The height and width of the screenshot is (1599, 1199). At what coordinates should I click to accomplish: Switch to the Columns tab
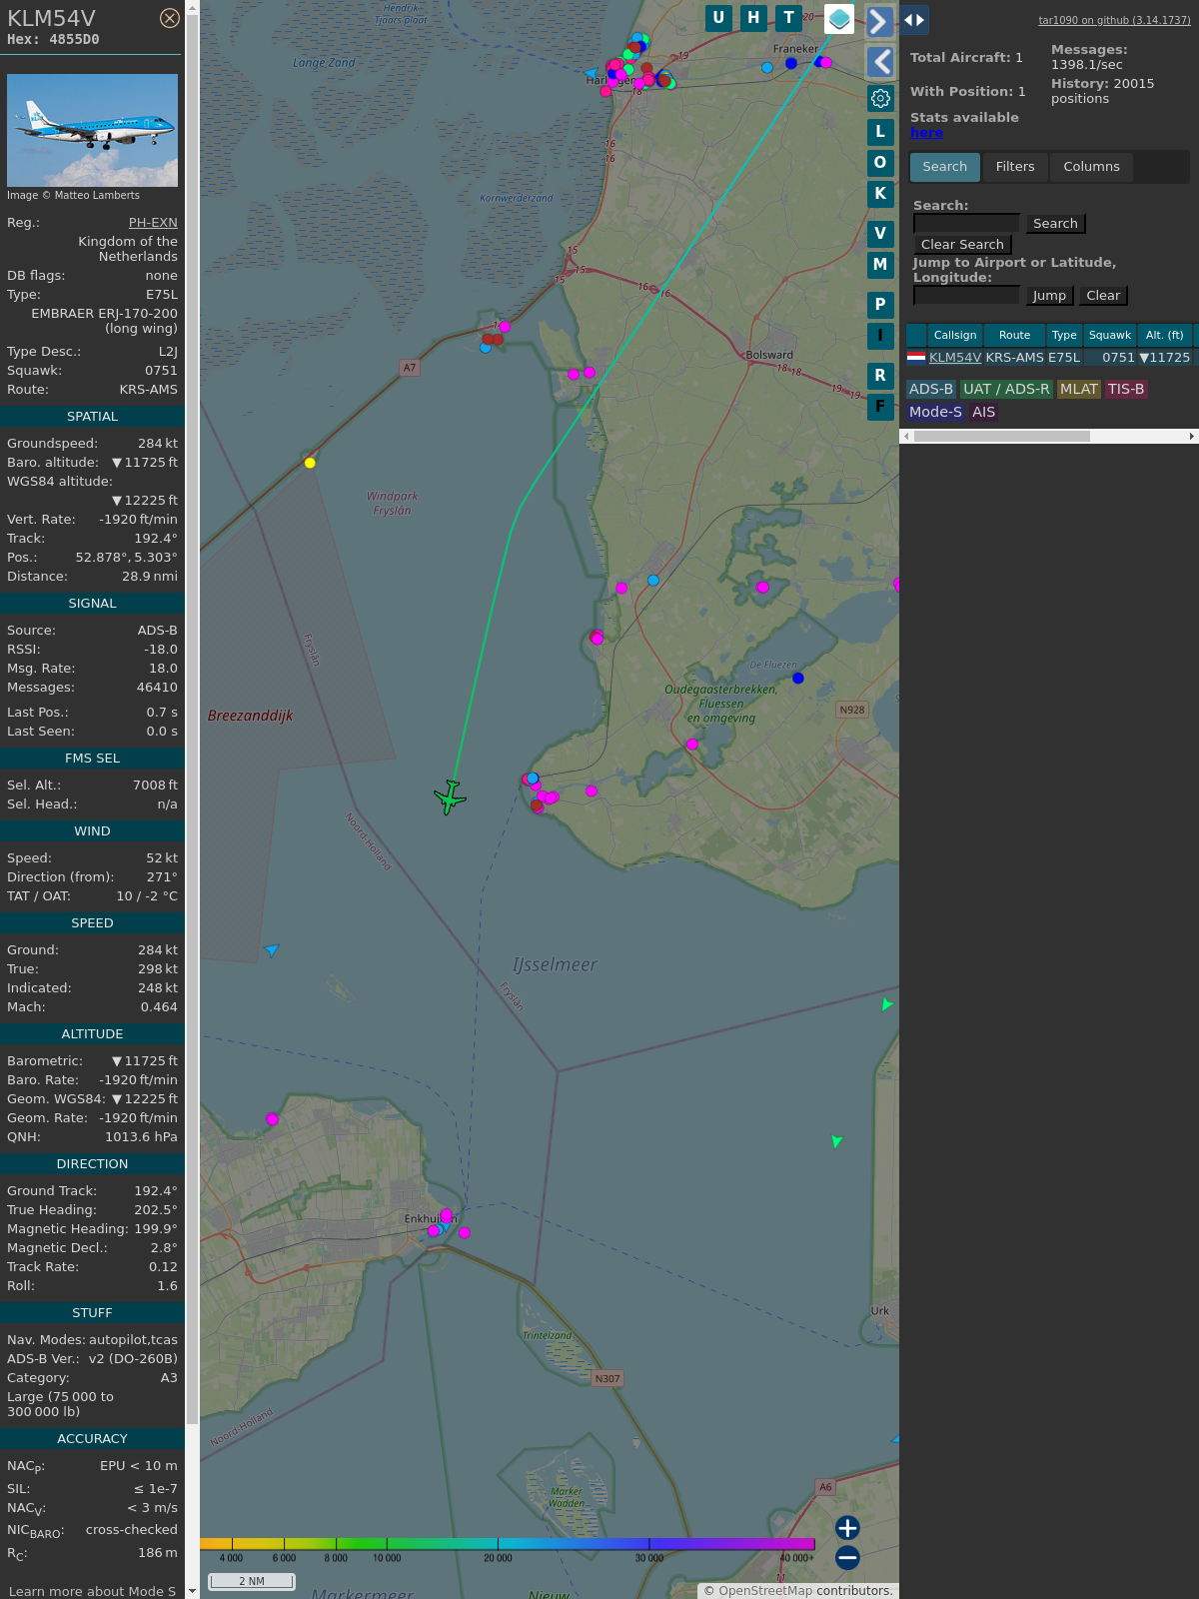1091,167
